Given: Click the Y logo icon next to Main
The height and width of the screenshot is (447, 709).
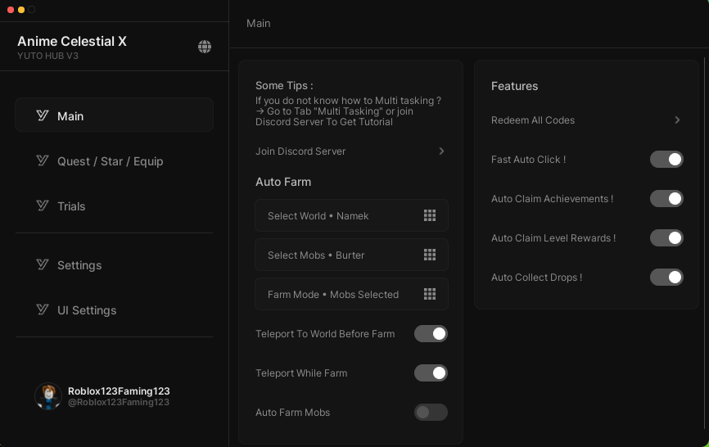Looking at the screenshot, I should [43, 115].
